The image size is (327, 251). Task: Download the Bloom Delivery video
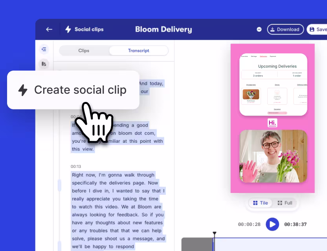[x=285, y=29]
